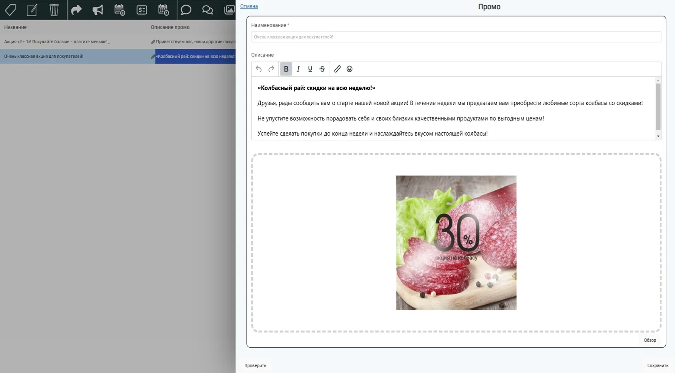
Task: Click the bold headline '«Колбасный рай: скидки на всю неделю!»' in editor
Action: point(316,88)
